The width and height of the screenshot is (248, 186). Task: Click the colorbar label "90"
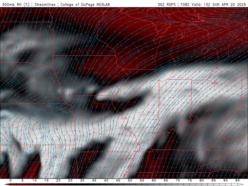[226, 180]
